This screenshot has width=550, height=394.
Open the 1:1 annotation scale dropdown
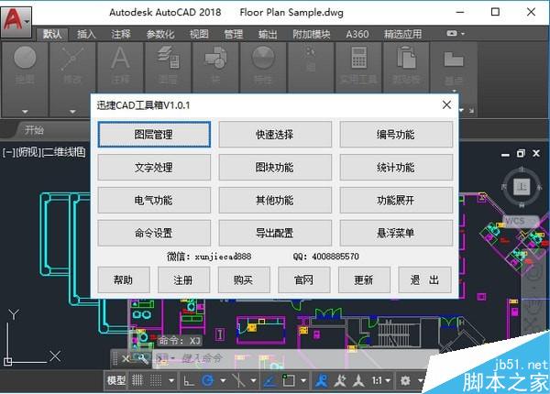(381, 380)
